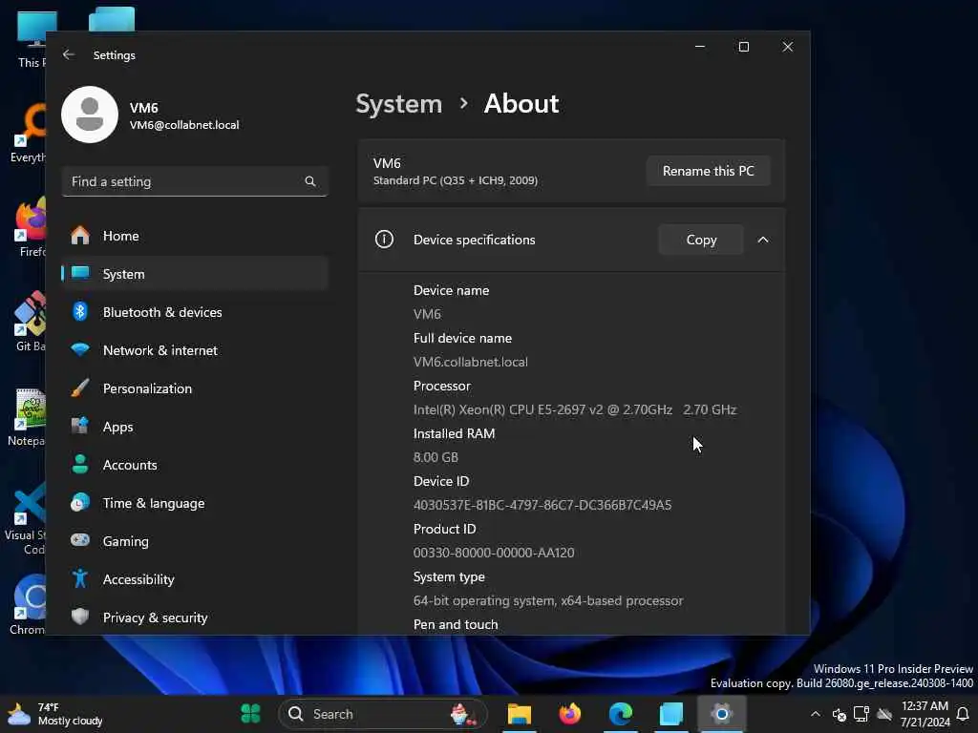Screen dimensions: 978x733
Task: Open Privacy & security settings
Action: [195, 618]
